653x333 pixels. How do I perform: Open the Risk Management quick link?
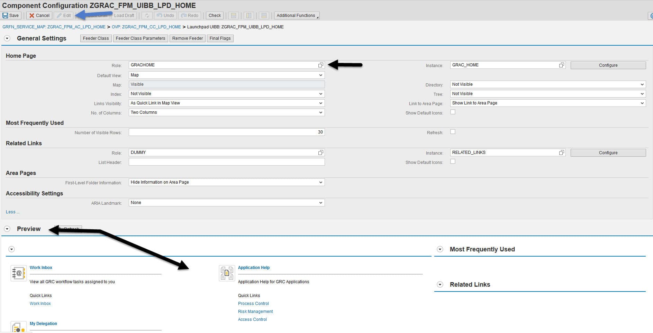tap(255, 312)
